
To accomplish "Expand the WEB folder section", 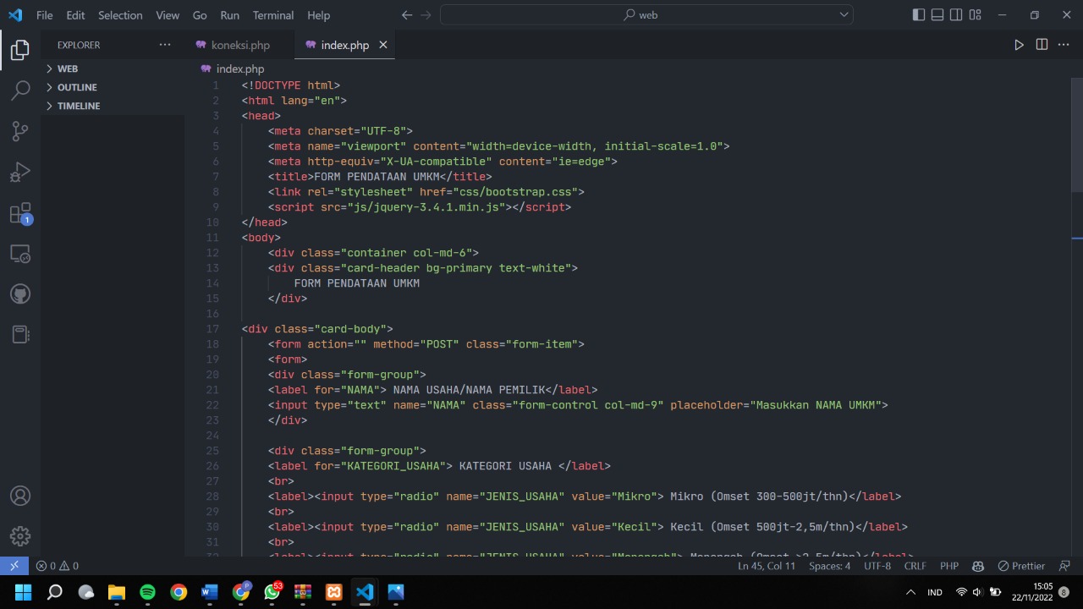I will [113, 69].
